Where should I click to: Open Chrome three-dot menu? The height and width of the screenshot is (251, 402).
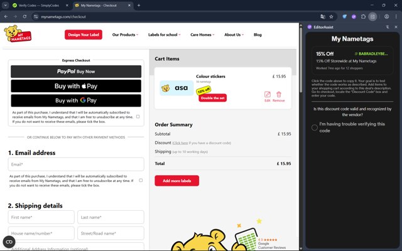click(396, 17)
